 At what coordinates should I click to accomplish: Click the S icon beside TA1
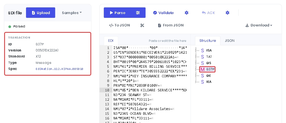(202, 57)
